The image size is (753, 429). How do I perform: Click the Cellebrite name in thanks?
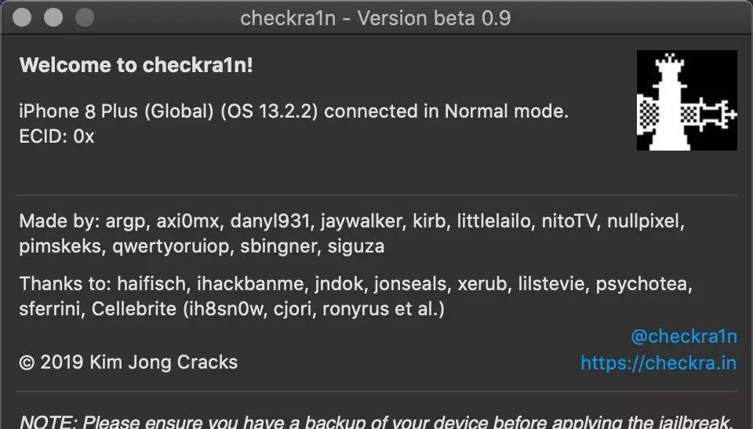point(134,309)
